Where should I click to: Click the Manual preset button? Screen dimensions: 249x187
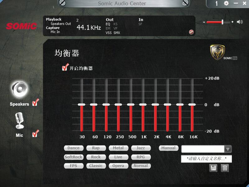[168, 148]
